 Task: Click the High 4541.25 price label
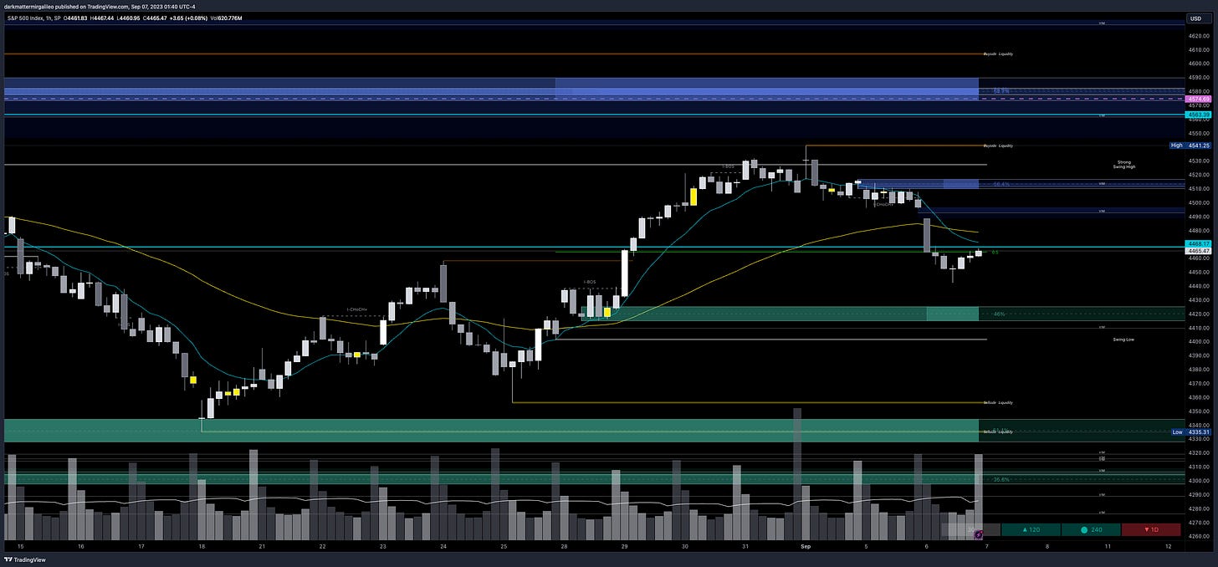tap(1190, 145)
